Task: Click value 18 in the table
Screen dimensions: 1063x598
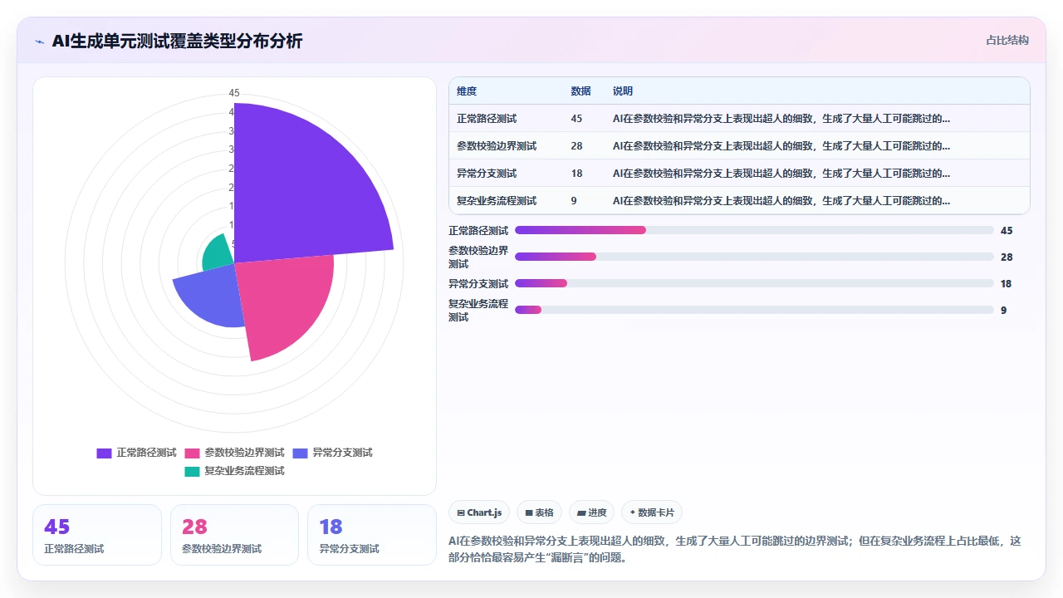Action: pyautogui.click(x=577, y=174)
